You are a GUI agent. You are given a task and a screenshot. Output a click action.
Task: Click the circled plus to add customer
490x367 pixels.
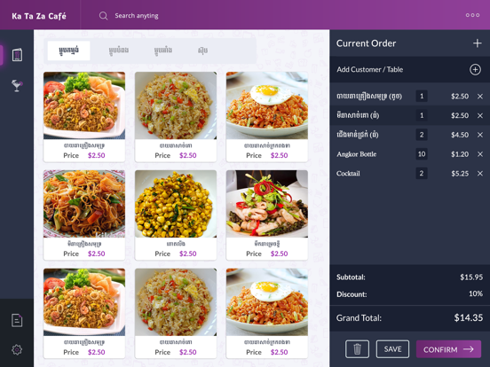[x=475, y=69]
